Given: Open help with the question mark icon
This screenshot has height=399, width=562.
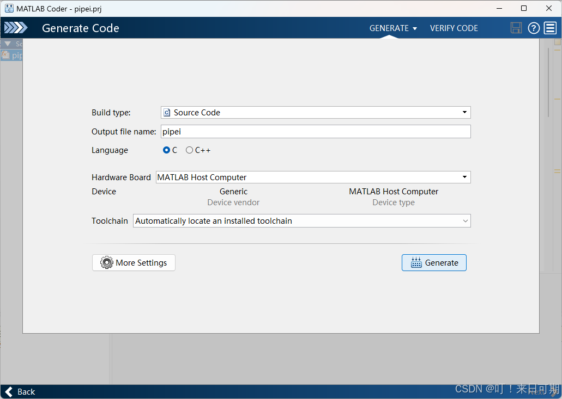Looking at the screenshot, I should (x=533, y=28).
